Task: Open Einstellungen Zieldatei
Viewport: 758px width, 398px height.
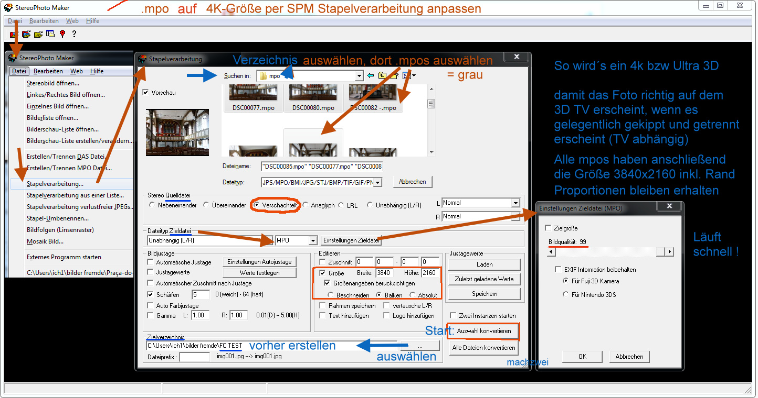Action: click(x=351, y=240)
